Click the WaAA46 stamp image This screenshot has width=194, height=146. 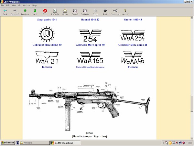pyautogui.click(x=133, y=58)
